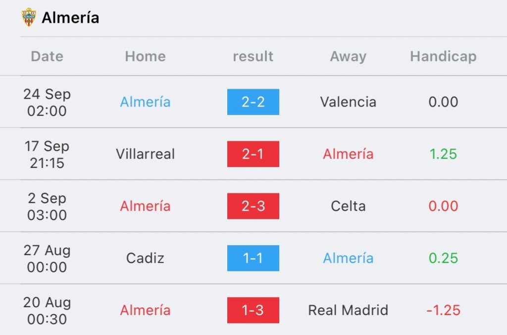
Task: Select the Celta team name
Action: coord(348,206)
